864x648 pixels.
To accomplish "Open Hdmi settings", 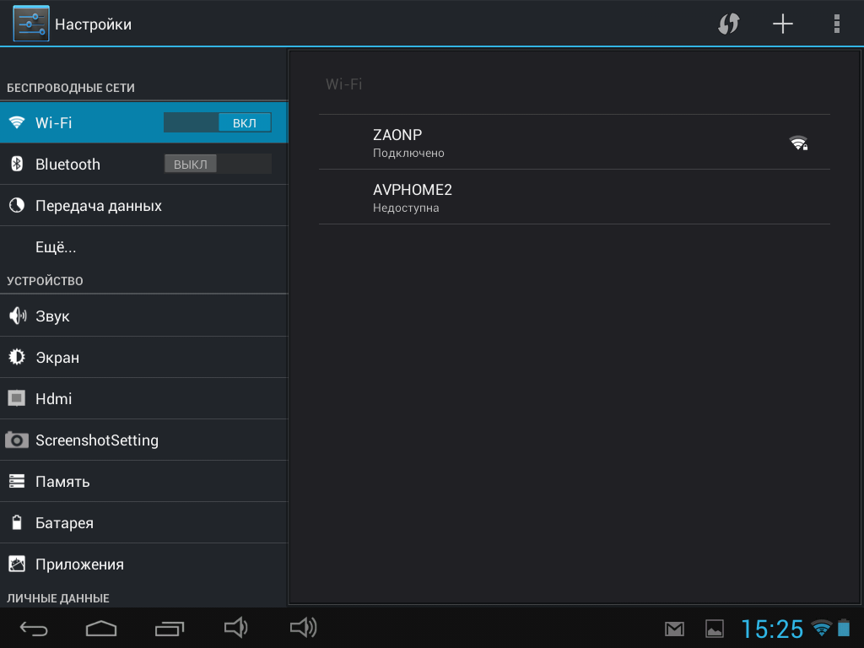I will pyautogui.click(x=143, y=398).
